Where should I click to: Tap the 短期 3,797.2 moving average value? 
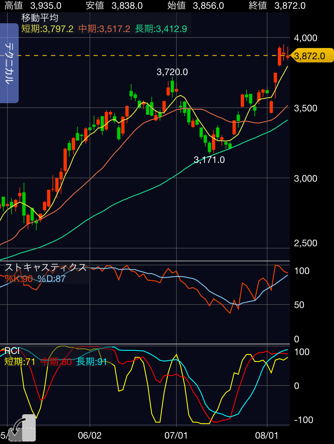click(47, 29)
